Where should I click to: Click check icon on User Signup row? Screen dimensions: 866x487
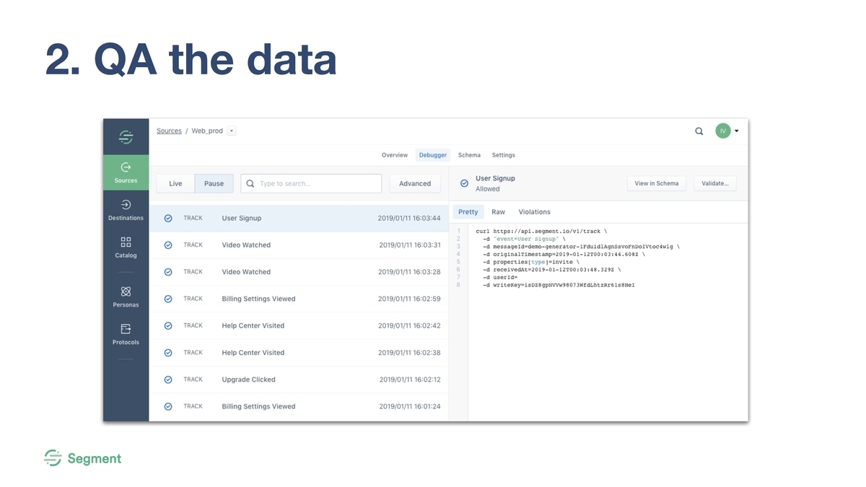pyautogui.click(x=168, y=218)
